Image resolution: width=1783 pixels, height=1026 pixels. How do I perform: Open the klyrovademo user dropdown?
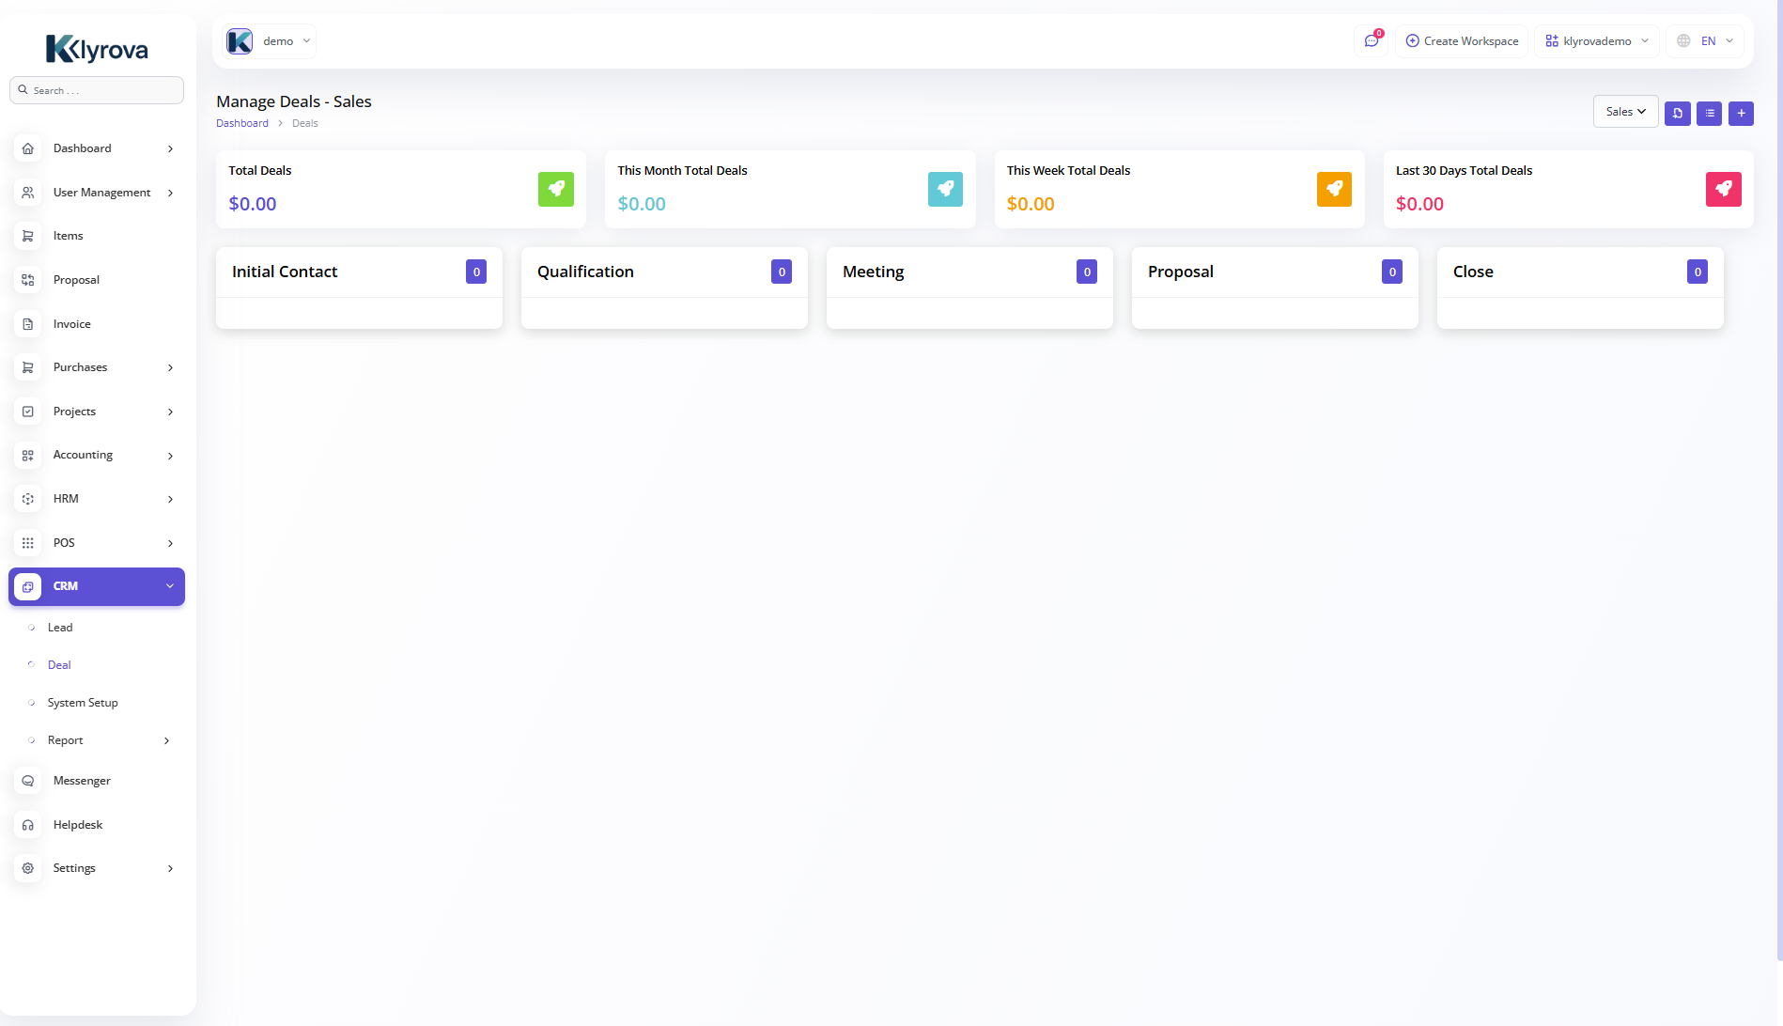pyautogui.click(x=1596, y=41)
